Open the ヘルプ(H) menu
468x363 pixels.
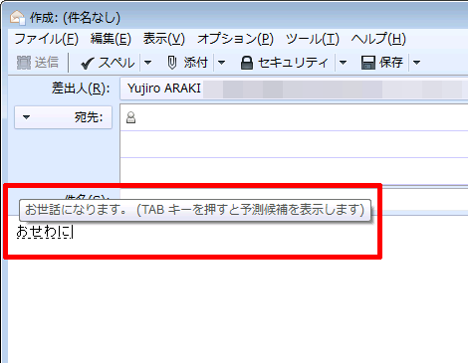[378, 39]
